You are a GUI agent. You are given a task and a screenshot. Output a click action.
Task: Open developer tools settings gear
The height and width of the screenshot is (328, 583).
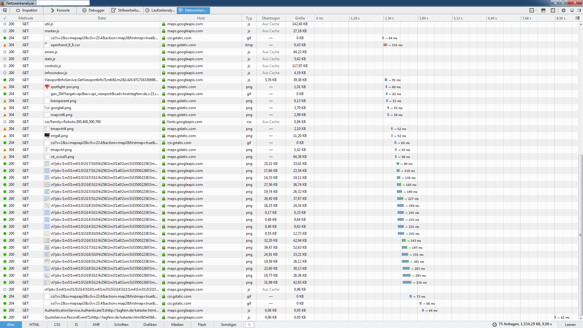tap(564, 10)
